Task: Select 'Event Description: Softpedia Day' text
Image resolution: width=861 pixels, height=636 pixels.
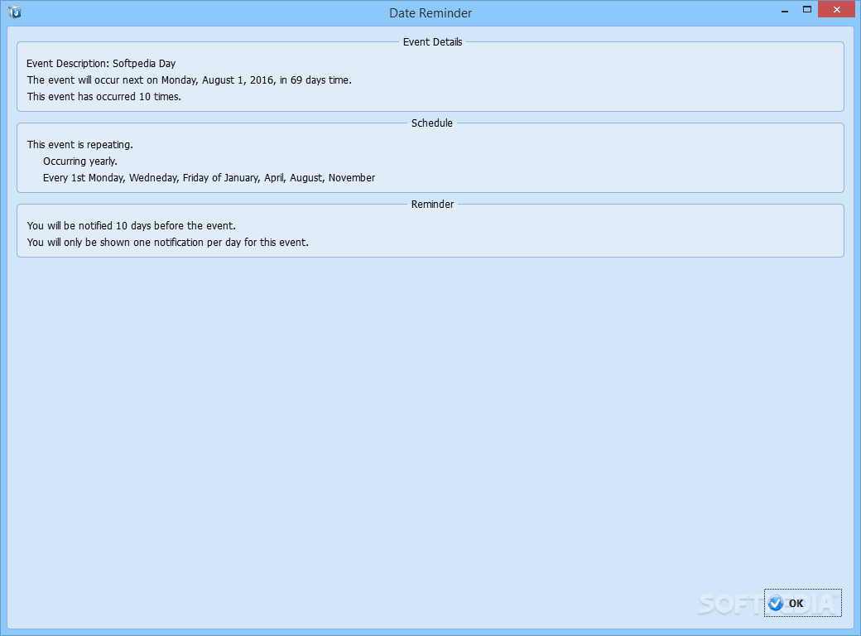Action: coord(101,64)
